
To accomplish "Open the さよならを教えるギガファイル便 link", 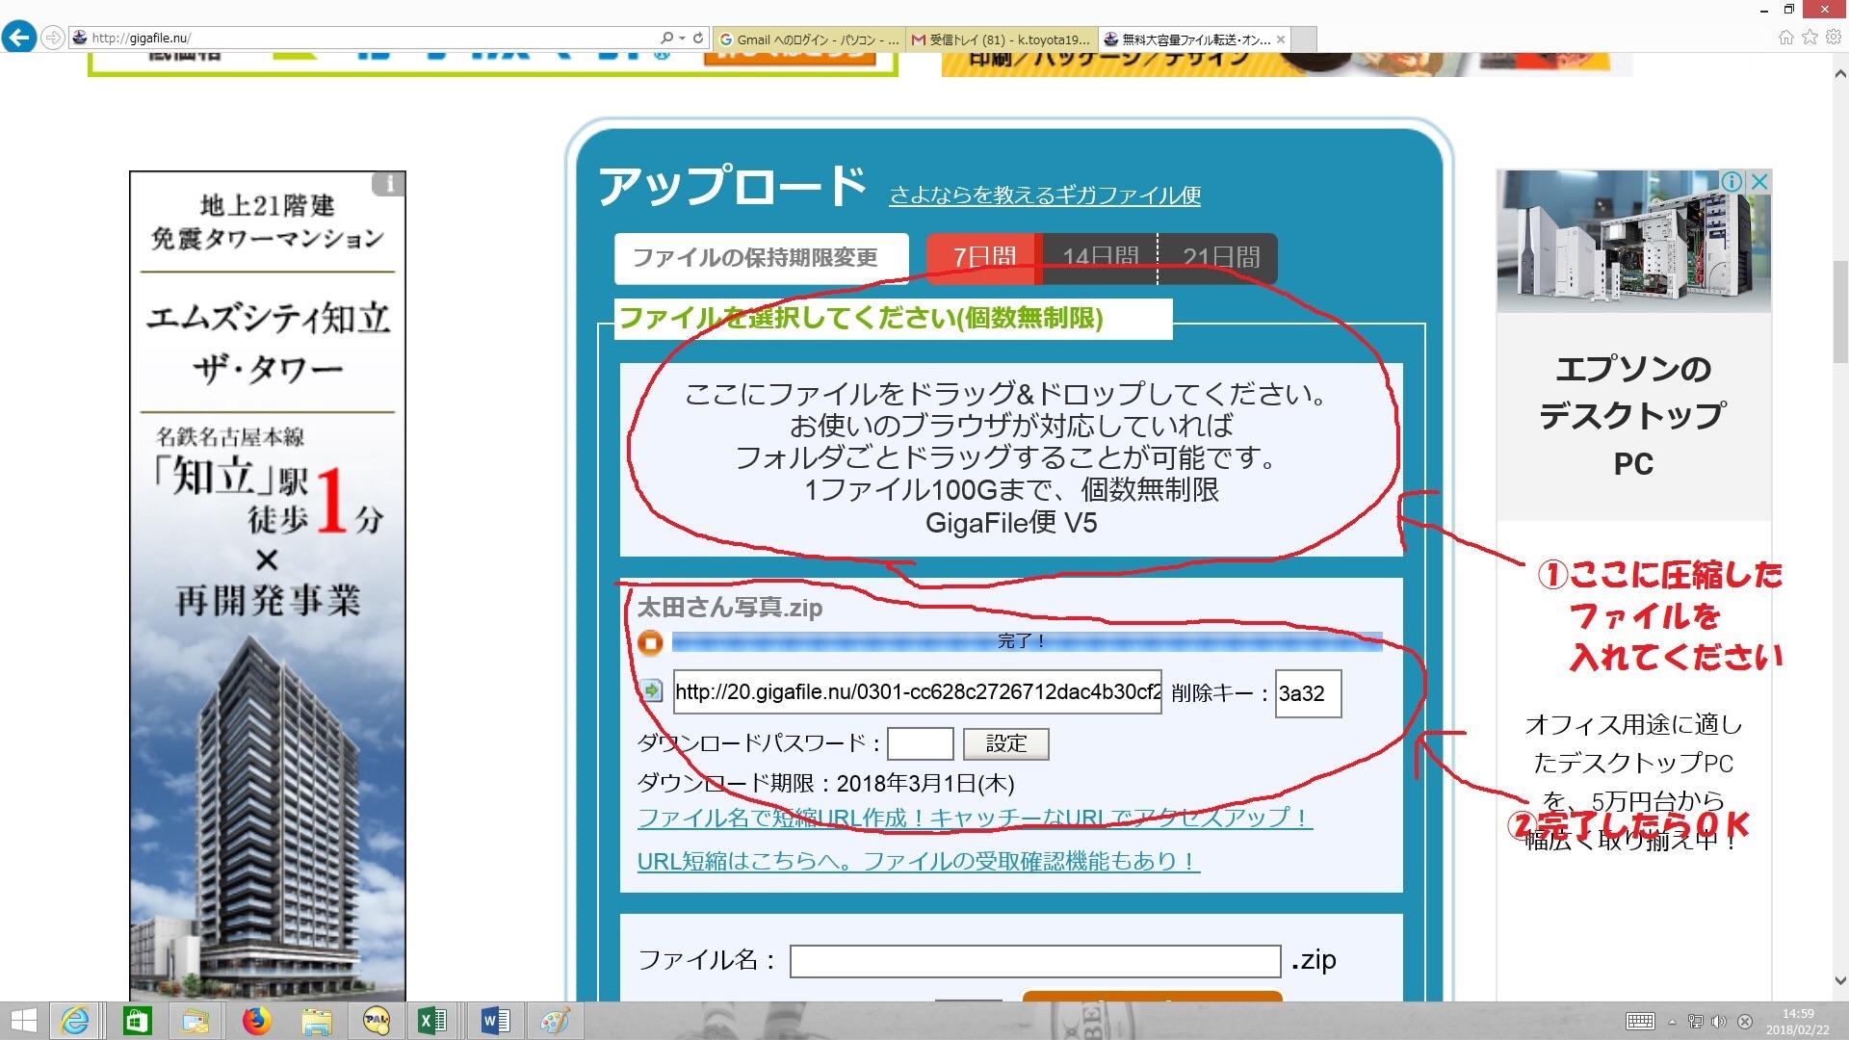I will point(1045,195).
